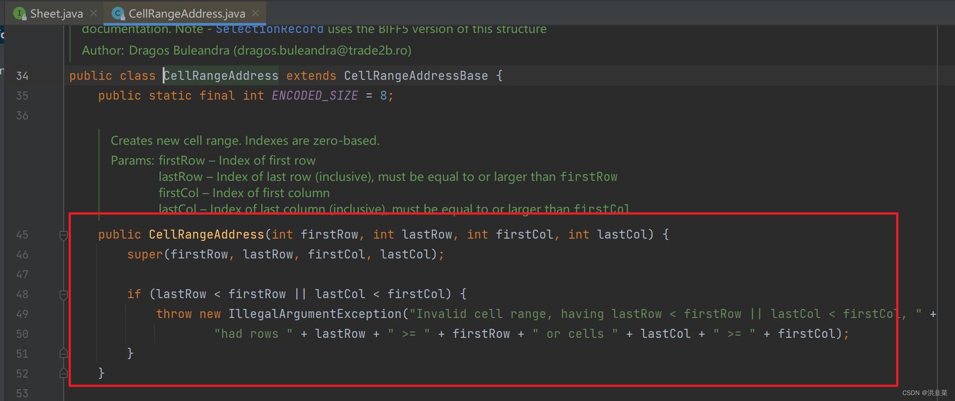955x401 pixels.
Task: Click the ENCODED_SIZE constant name
Action: pos(315,96)
